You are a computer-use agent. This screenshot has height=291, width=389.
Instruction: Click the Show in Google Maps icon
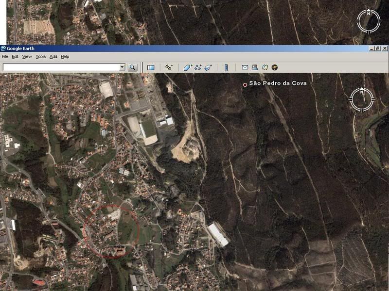tap(265, 67)
